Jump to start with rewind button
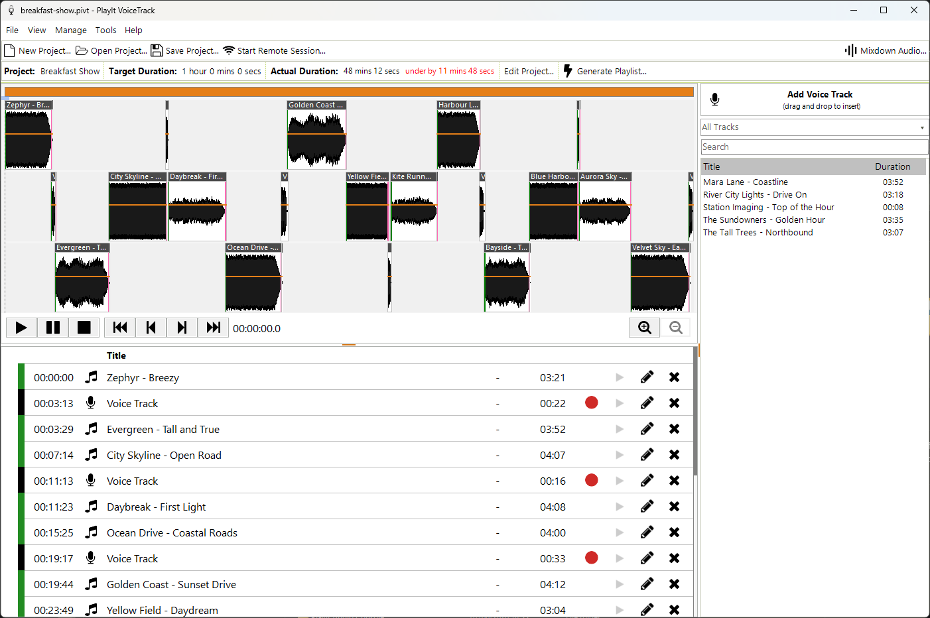This screenshot has height=618, width=930. (120, 328)
